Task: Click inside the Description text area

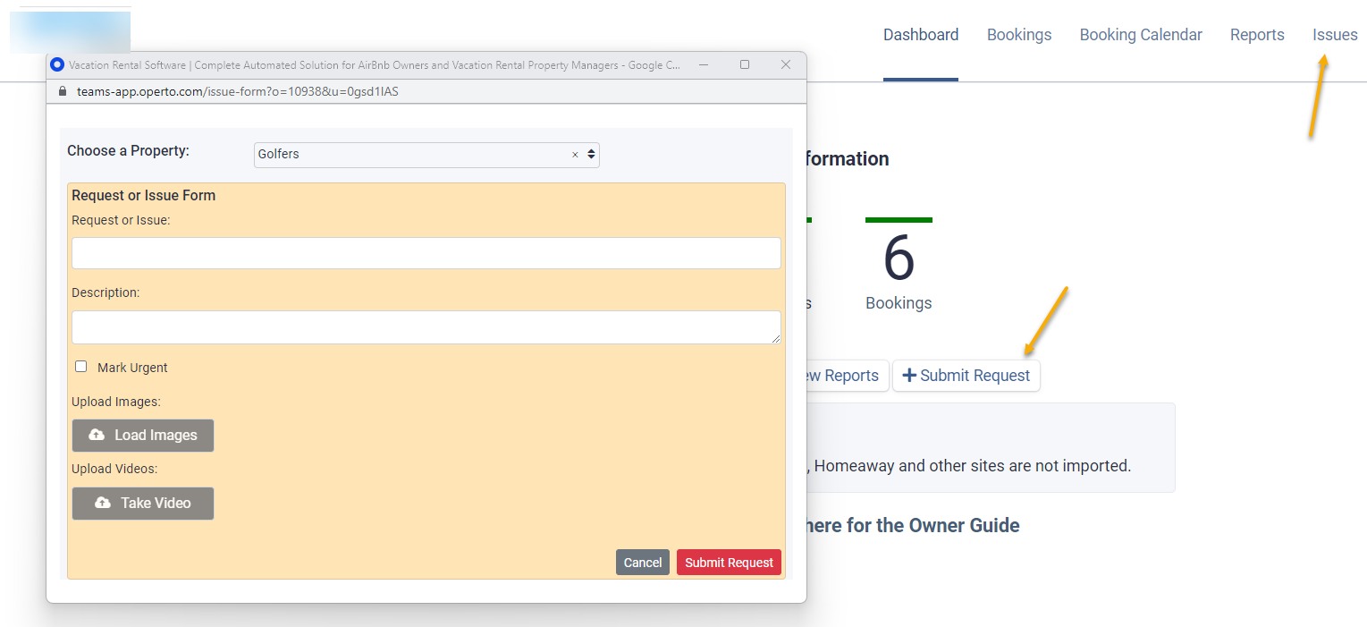Action: (426, 327)
